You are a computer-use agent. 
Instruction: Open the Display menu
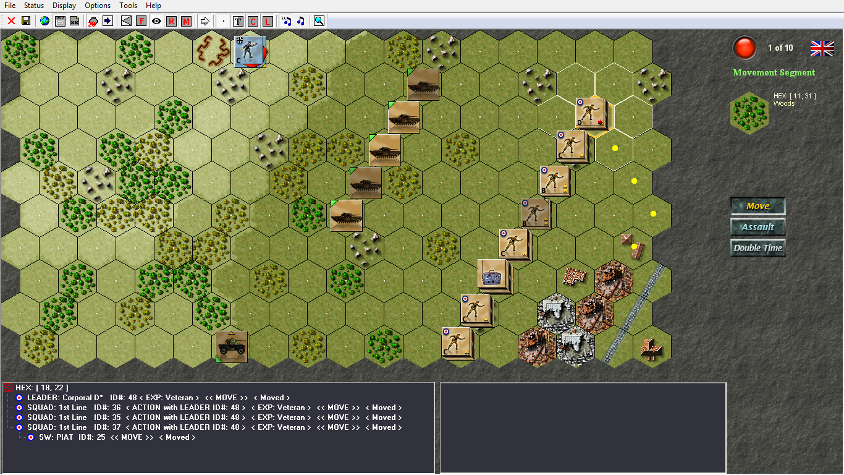tap(64, 6)
